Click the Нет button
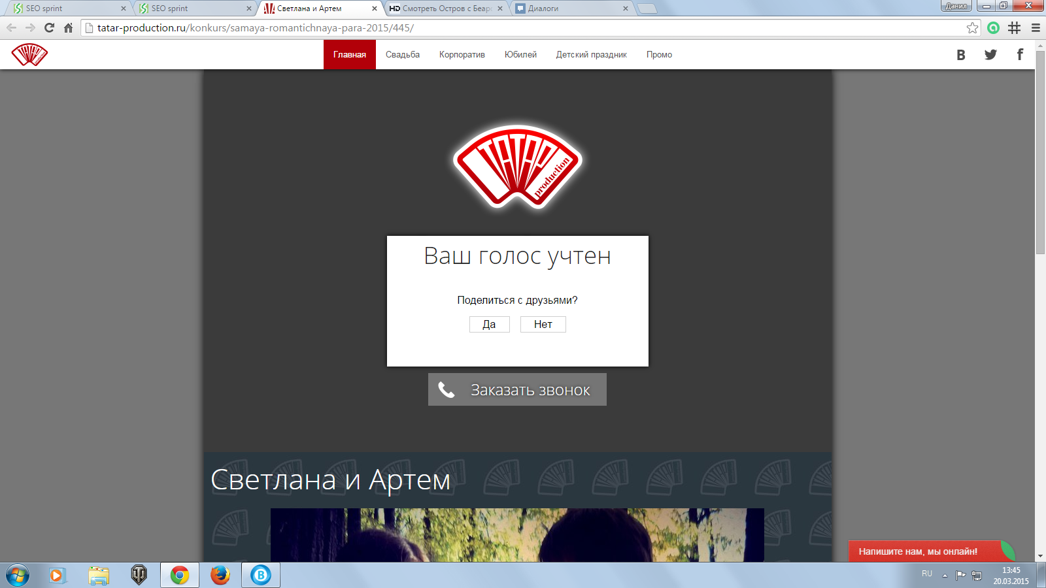The image size is (1046, 588). 543,324
